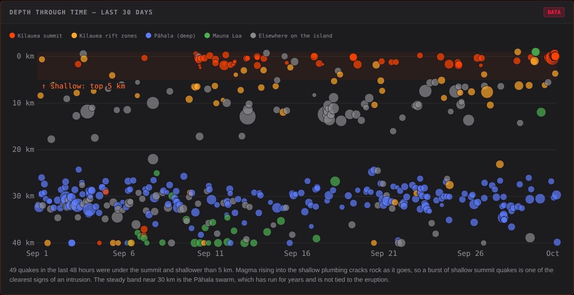
Task: Click the '10 km' depth axis label
Action: [x=23, y=103]
